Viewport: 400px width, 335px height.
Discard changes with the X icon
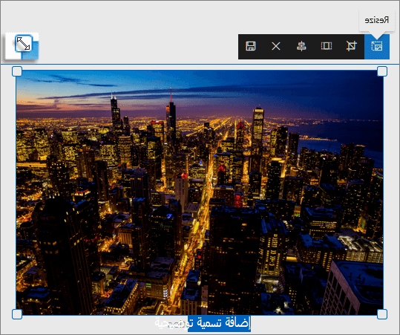276,46
